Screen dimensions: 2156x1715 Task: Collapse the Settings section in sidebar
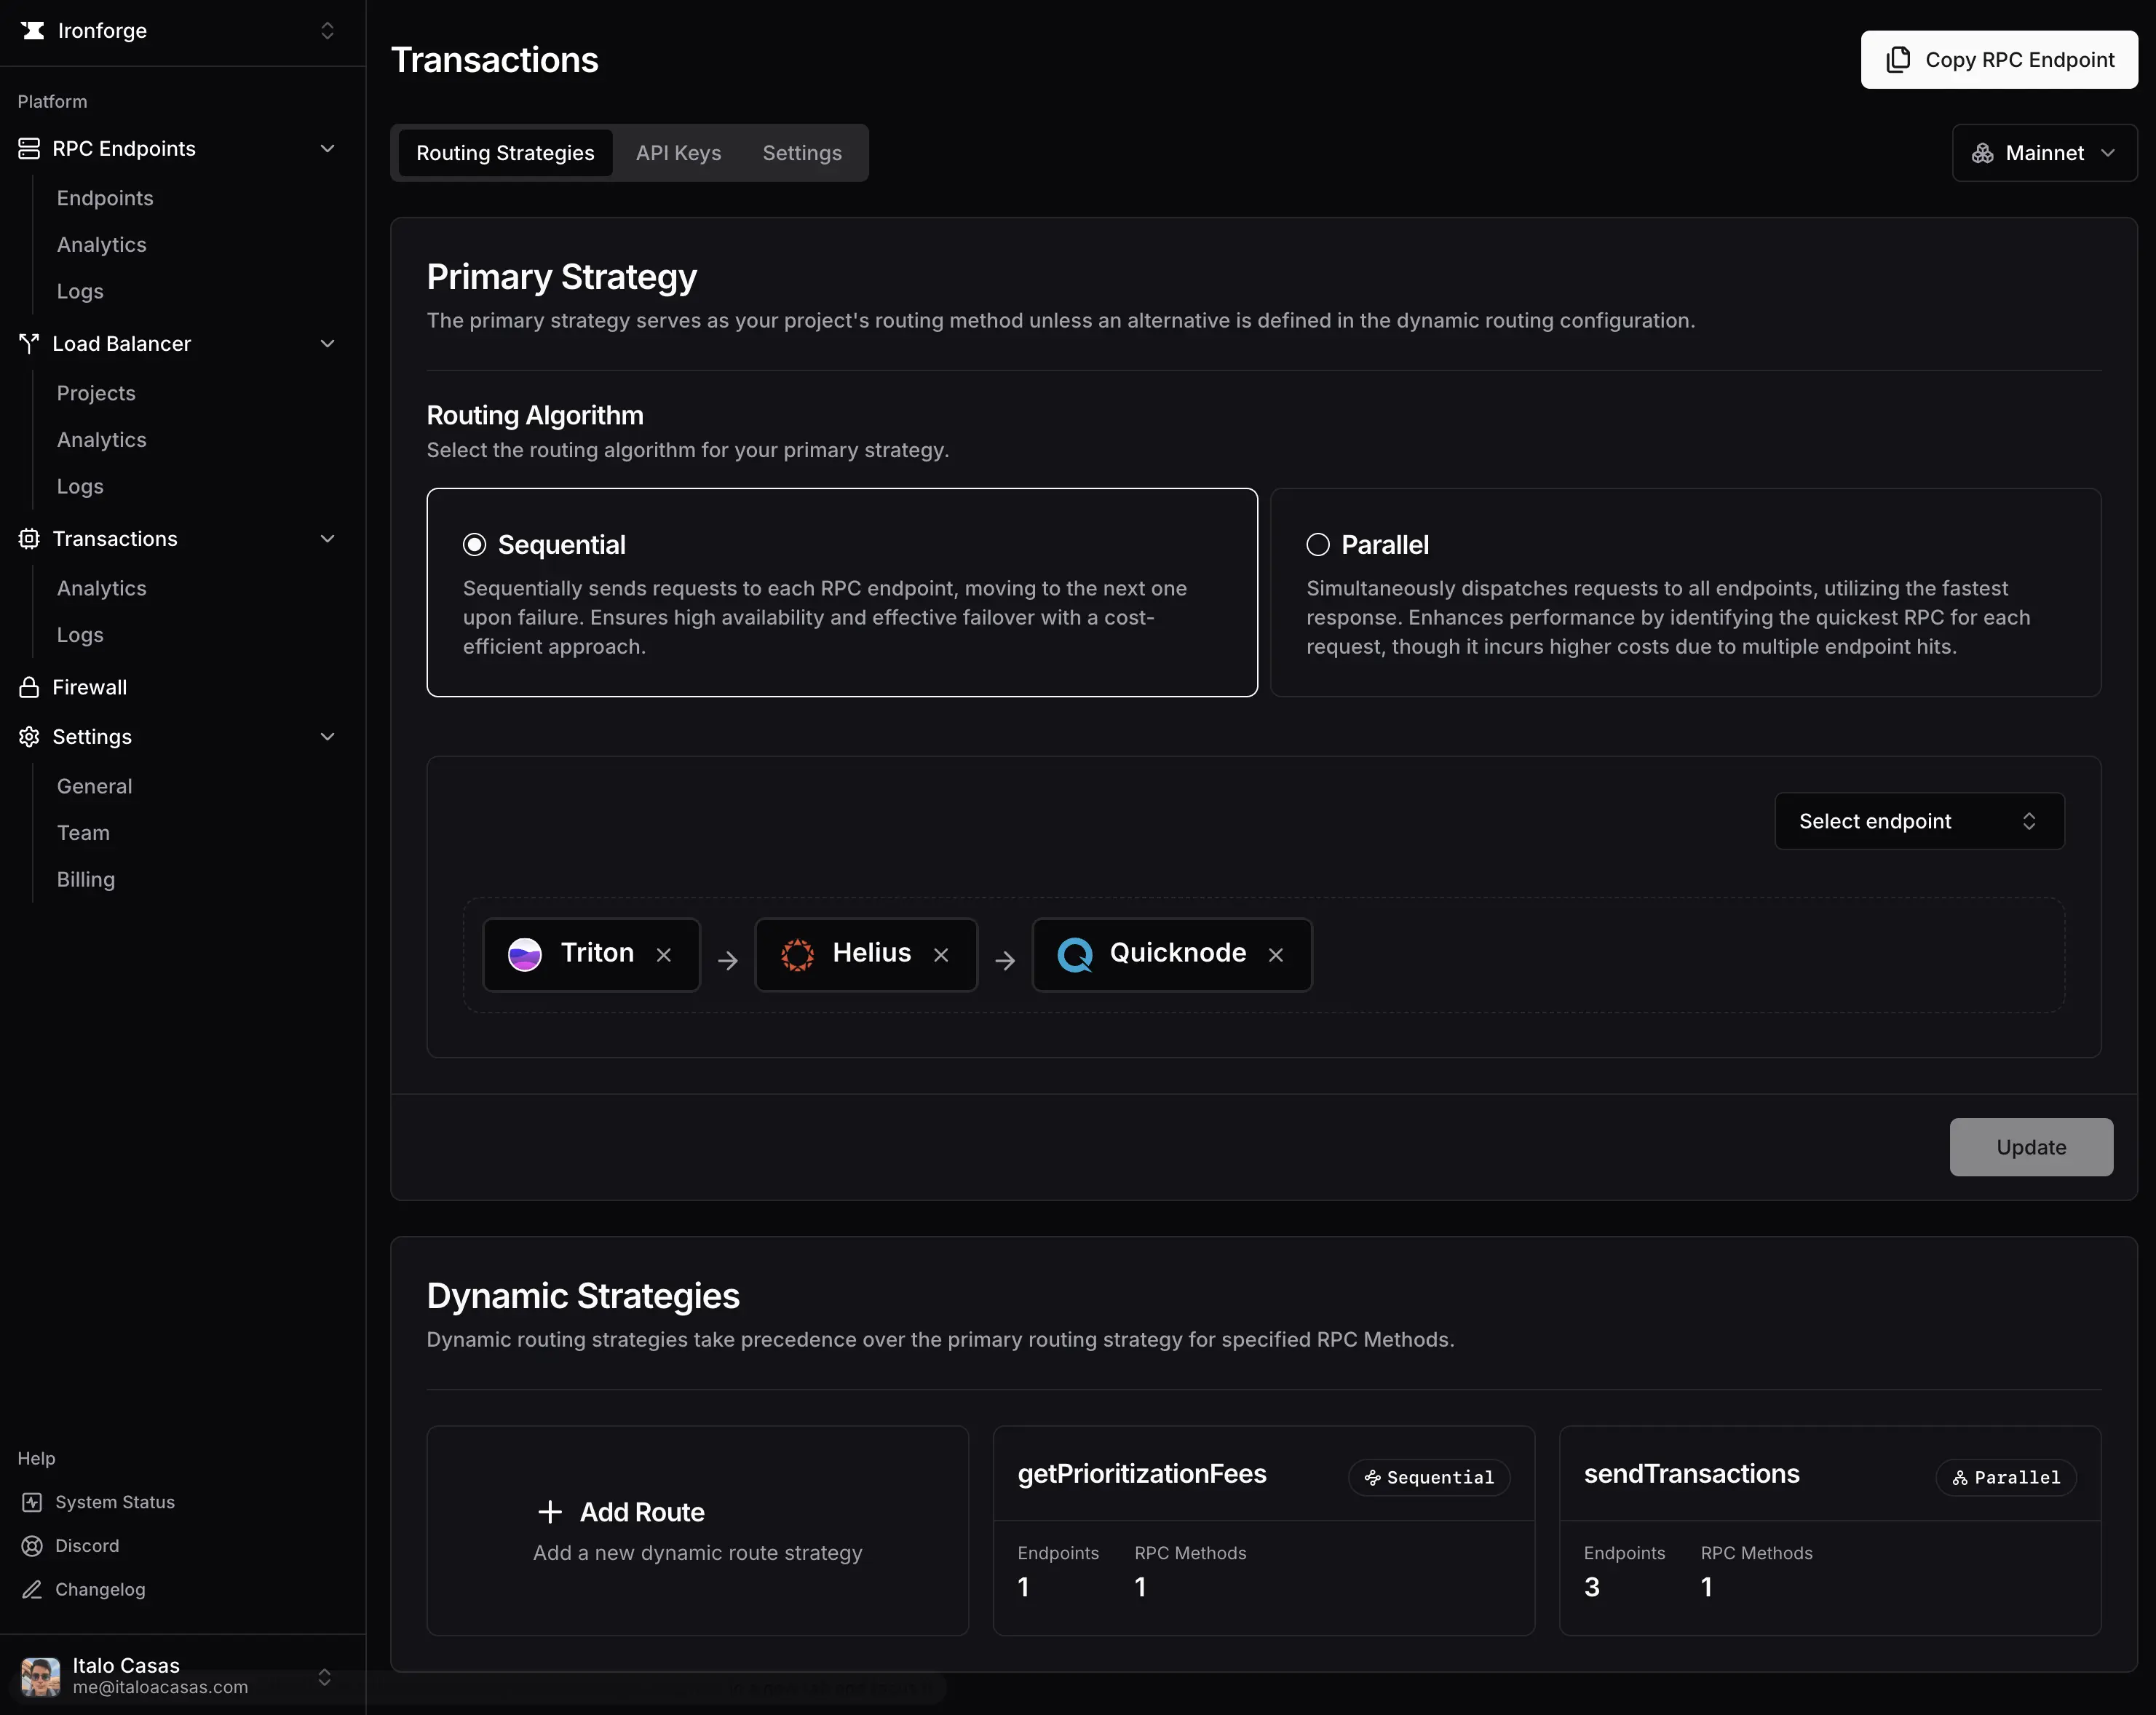328,736
